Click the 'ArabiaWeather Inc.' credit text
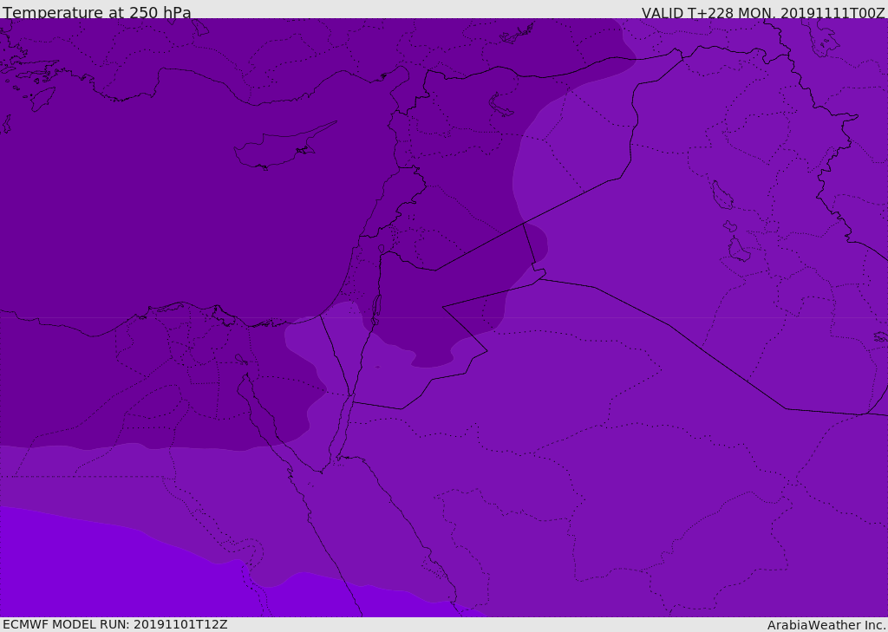The height and width of the screenshot is (632, 888). pos(826,625)
